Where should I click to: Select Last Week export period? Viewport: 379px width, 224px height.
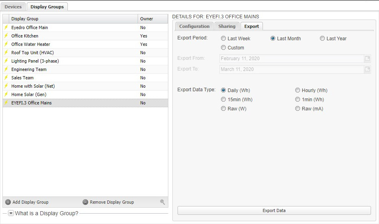click(x=223, y=38)
